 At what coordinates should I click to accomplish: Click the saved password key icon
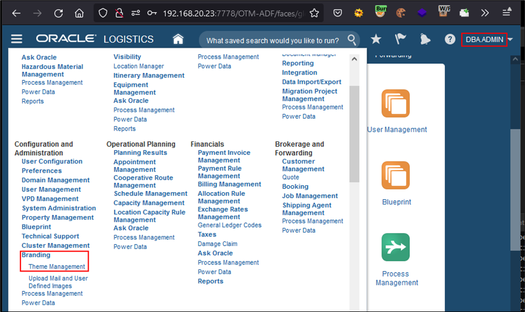tap(152, 13)
